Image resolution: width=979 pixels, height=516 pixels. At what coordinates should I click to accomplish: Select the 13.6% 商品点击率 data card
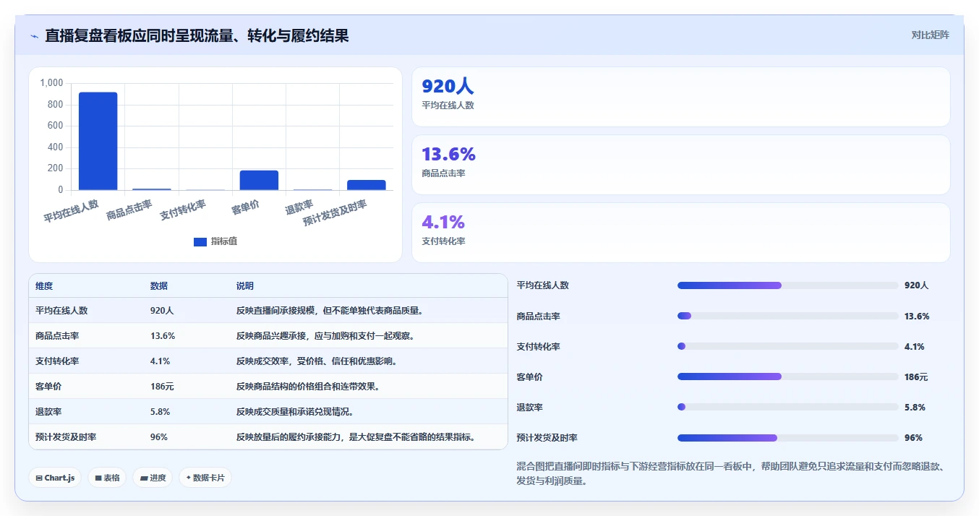(680, 165)
